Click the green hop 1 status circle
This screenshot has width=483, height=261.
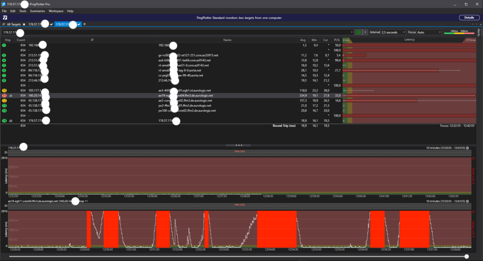click(x=4, y=45)
